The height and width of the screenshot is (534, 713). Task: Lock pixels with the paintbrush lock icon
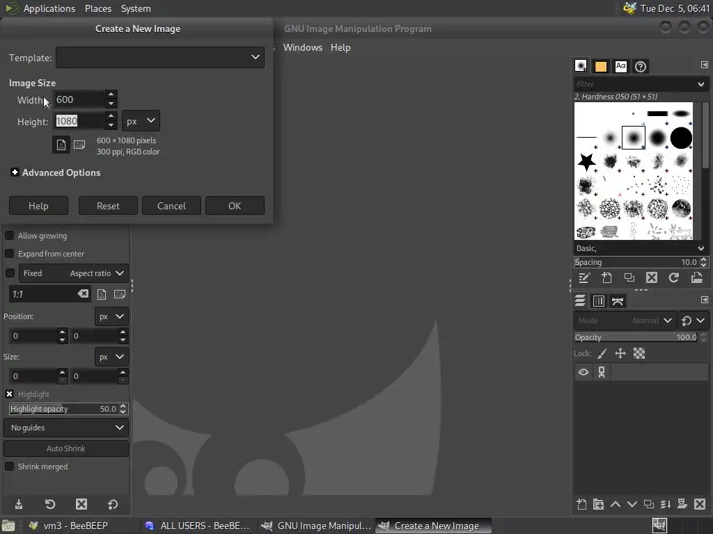click(602, 353)
